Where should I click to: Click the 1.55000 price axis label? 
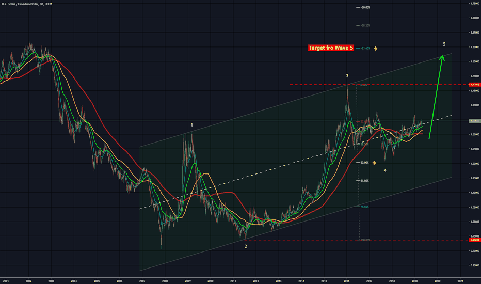click(x=475, y=62)
